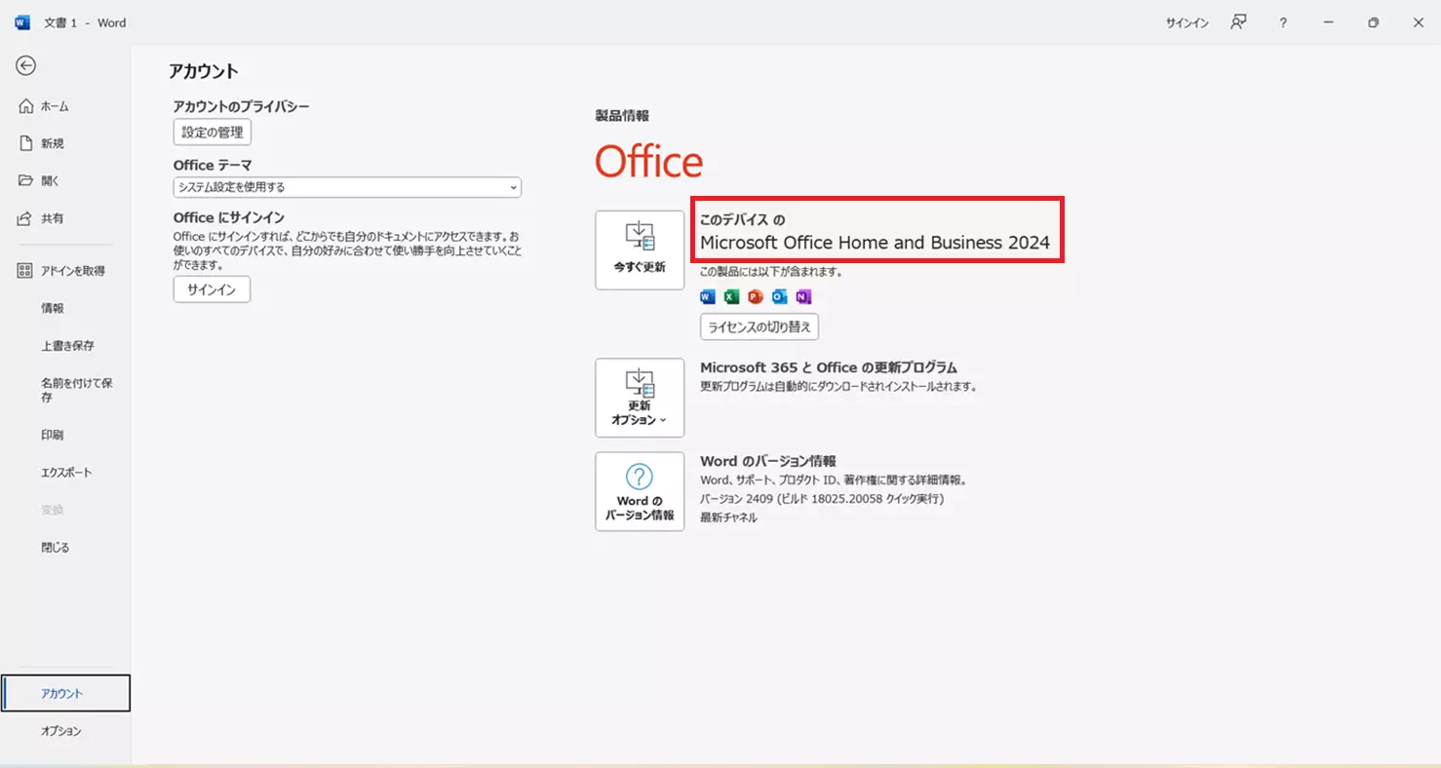Click the Word icon under included products
Viewport: 1441px width, 768px height.
click(x=708, y=297)
